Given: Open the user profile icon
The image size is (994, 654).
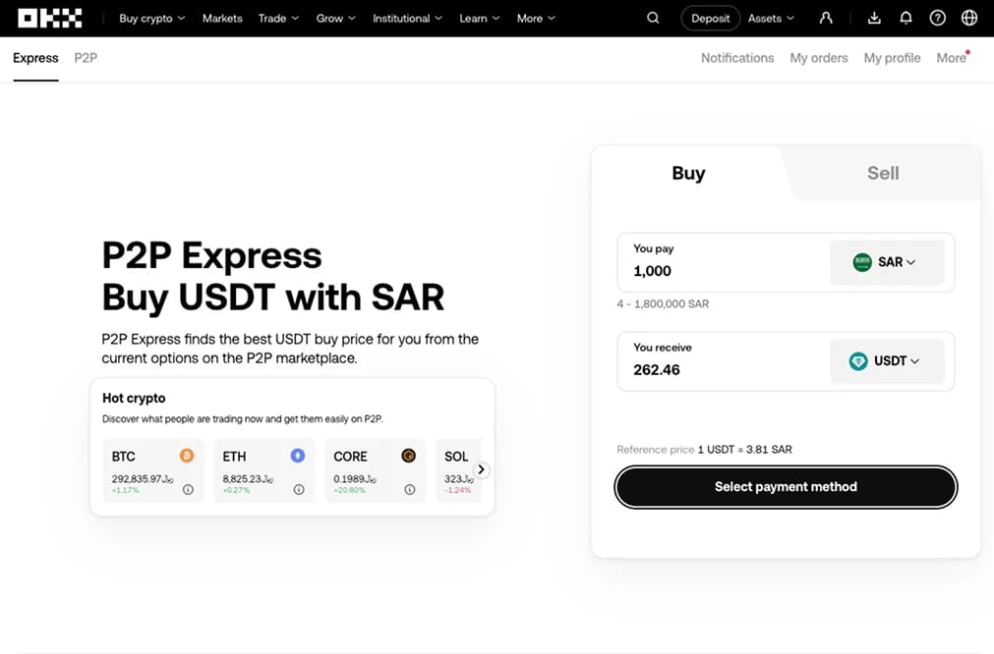Looking at the screenshot, I should pyautogui.click(x=826, y=18).
